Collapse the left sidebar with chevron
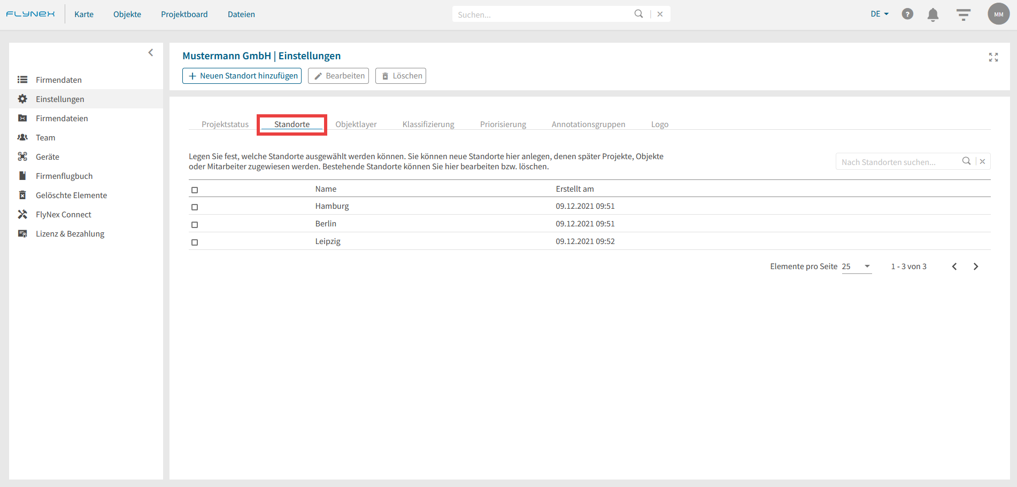Image resolution: width=1017 pixels, height=487 pixels. tap(151, 52)
